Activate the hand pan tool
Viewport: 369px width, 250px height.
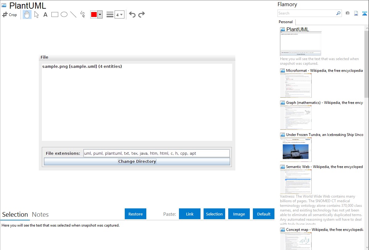coord(27,14)
